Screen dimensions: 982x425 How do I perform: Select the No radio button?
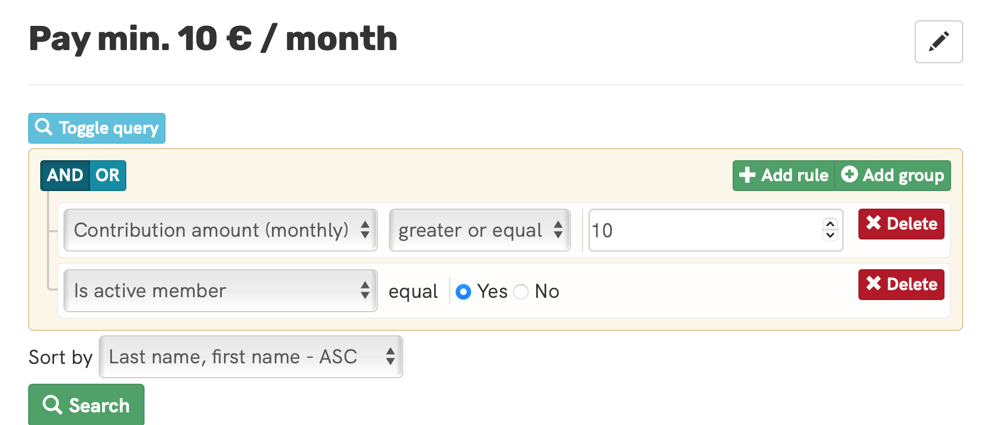(x=521, y=292)
